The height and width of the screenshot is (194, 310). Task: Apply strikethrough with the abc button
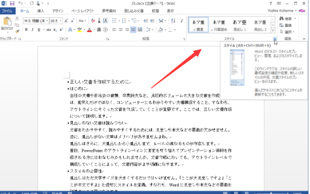[x=48, y=29]
